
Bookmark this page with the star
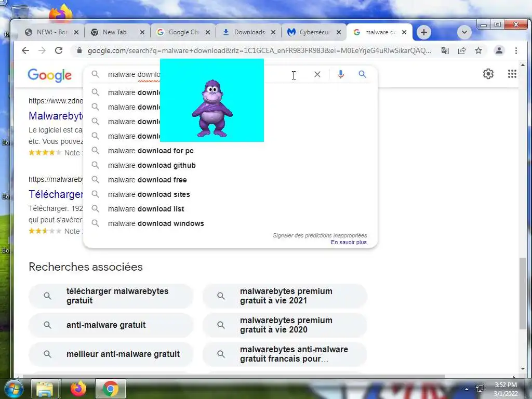click(x=478, y=50)
